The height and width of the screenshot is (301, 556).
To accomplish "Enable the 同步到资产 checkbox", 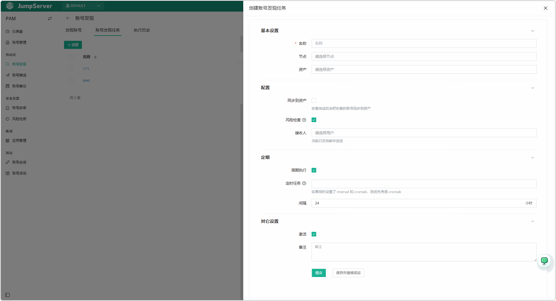I will (x=314, y=100).
